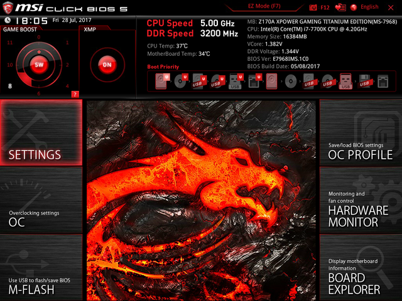The image size is (402, 301).
Task: Click the central MSI dragon image
Action: pyautogui.click(x=201, y=201)
